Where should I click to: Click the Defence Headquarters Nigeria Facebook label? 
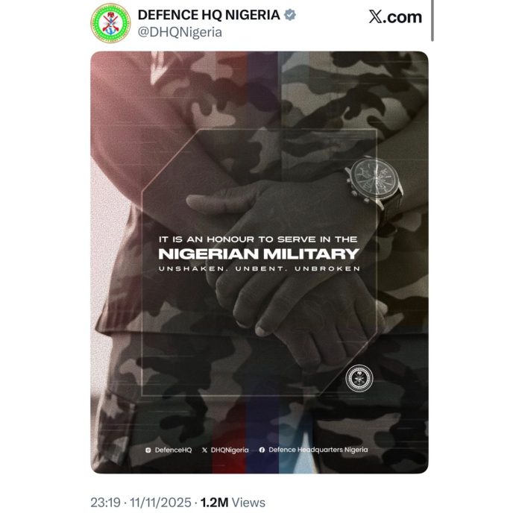coord(318,450)
